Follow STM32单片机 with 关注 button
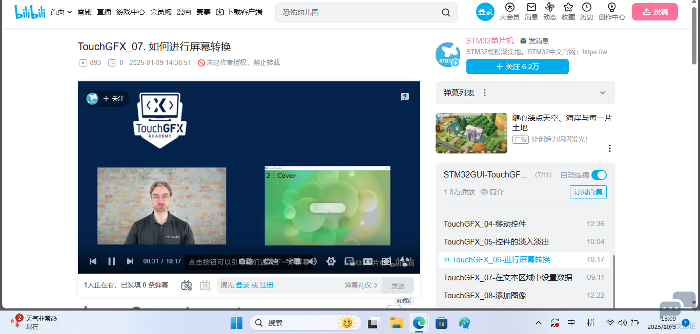The width and height of the screenshot is (700, 334). (x=517, y=66)
